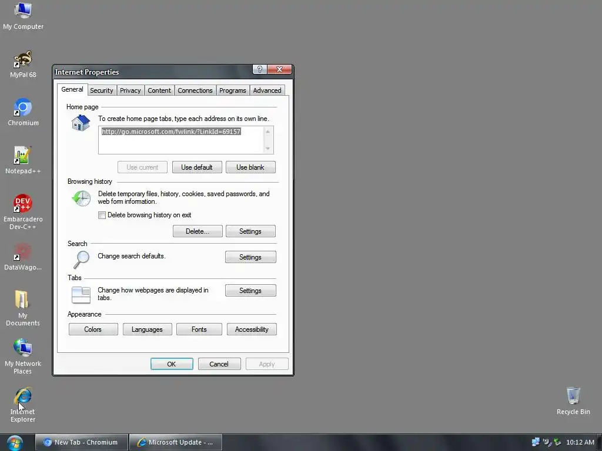This screenshot has height=451, width=602.
Task: Launch MyPal 68 desktop shortcut
Action: point(23,64)
